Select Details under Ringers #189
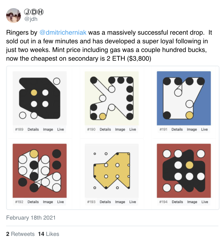224x242 pixels. [x=33, y=129]
